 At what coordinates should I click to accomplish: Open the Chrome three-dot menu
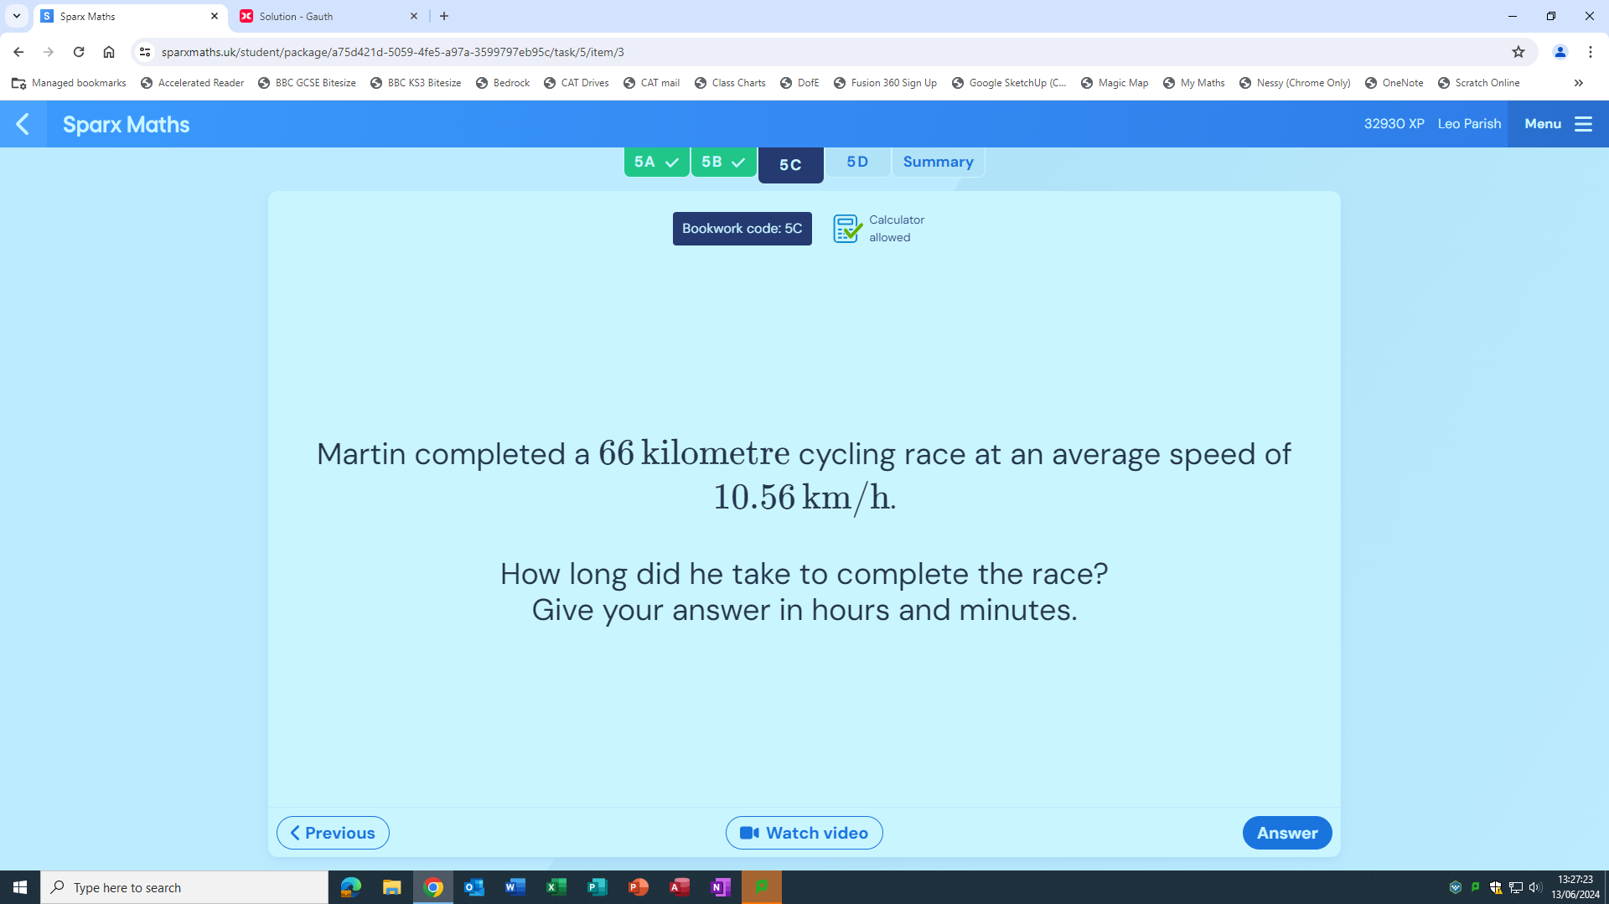(x=1590, y=52)
